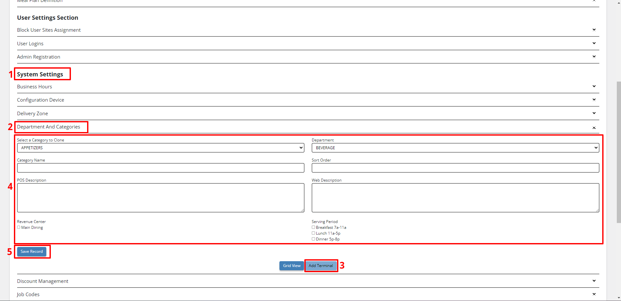
Task: Expand Business Hours chevron arrow
Action: [x=594, y=86]
